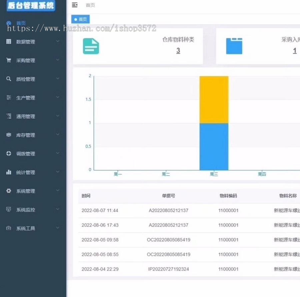Click the time cell 2022-08-07 11:44

point(100,210)
